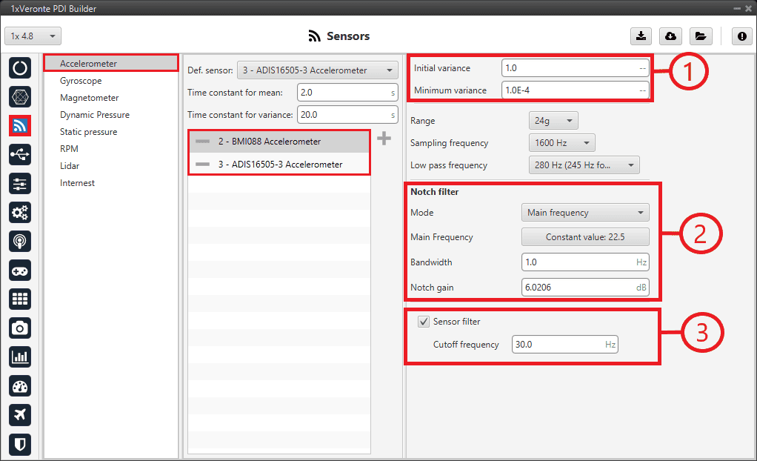757x461 pixels.
Task: Click the plus icon to add sensor
Action: click(x=384, y=139)
